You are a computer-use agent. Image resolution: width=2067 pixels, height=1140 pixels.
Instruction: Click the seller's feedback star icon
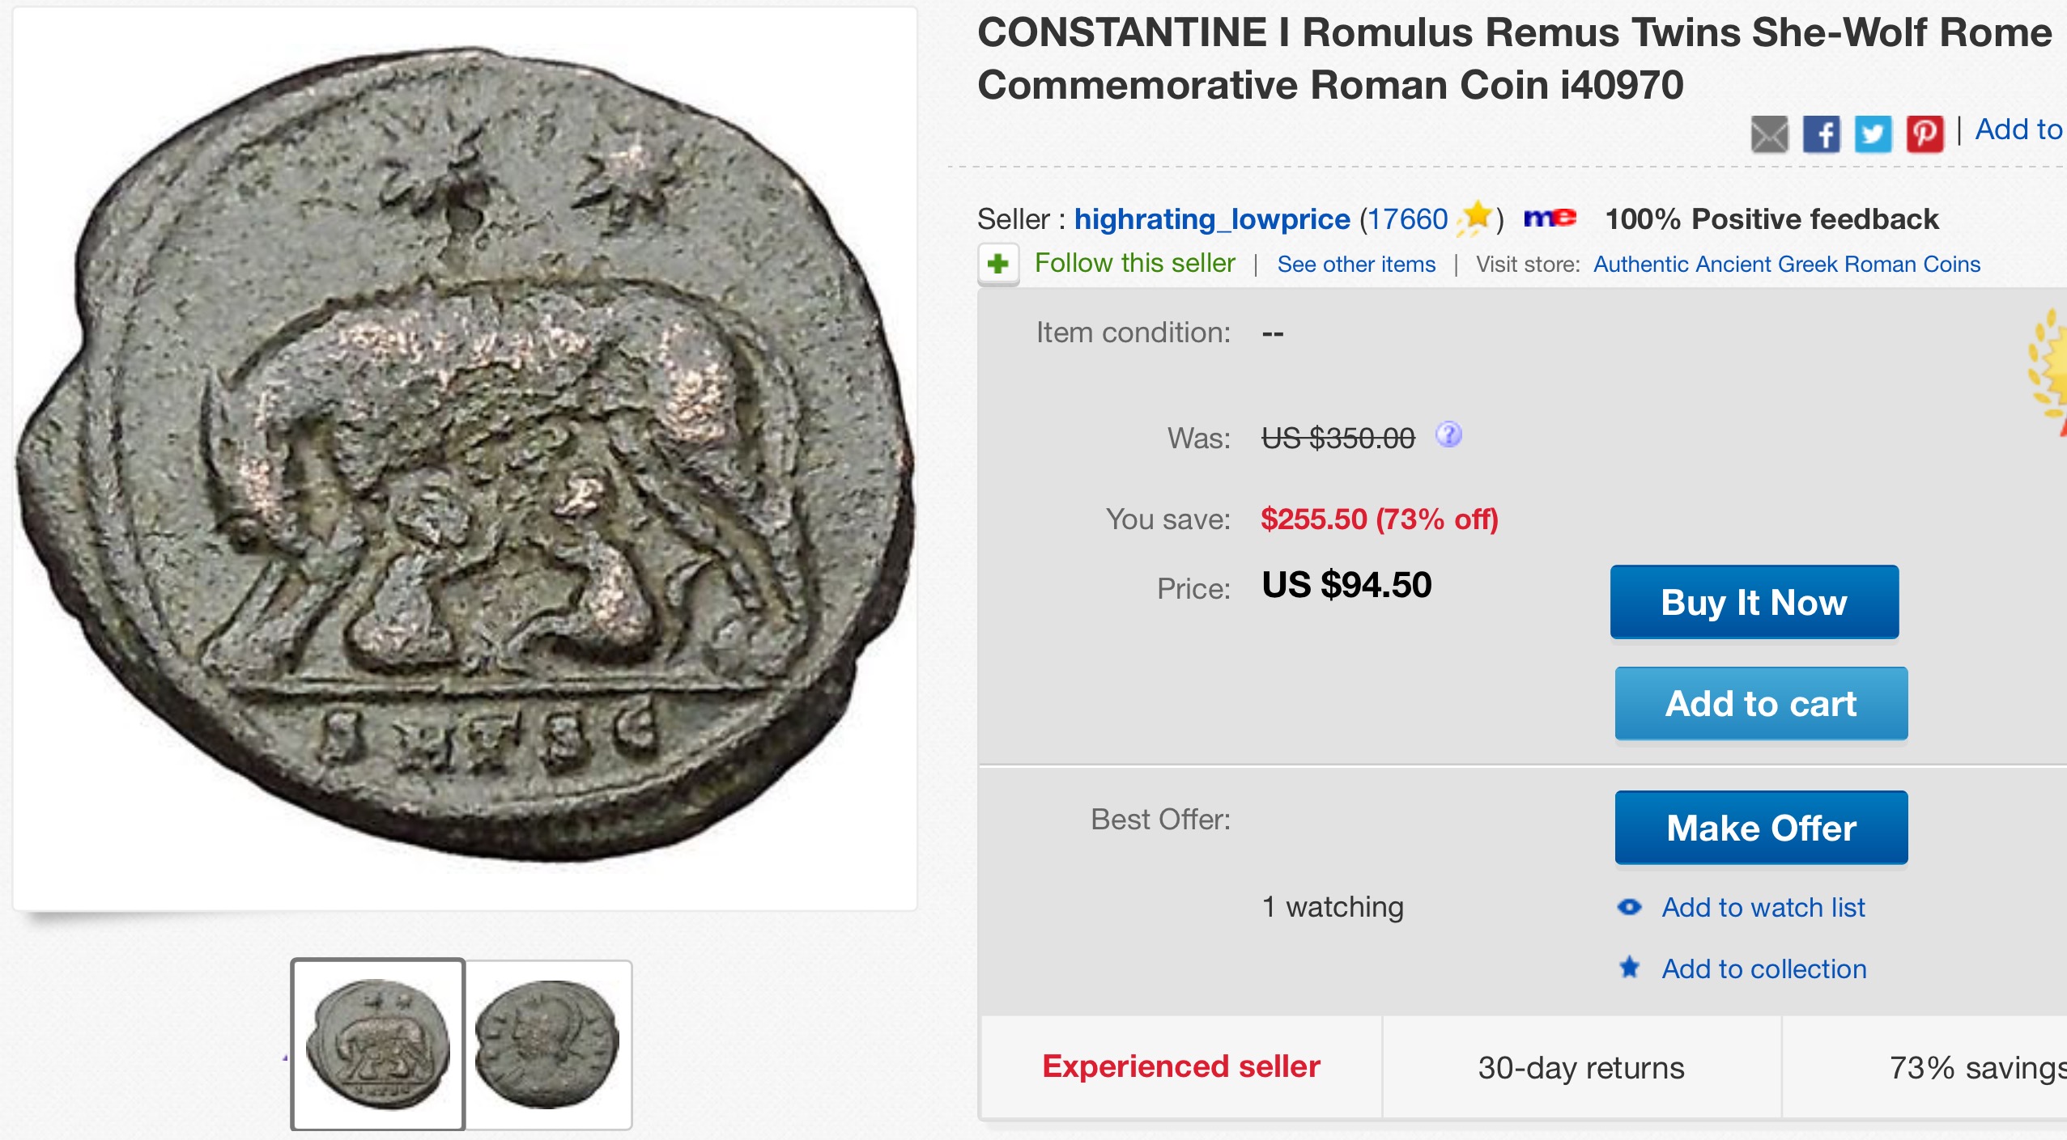point(1475,218)
